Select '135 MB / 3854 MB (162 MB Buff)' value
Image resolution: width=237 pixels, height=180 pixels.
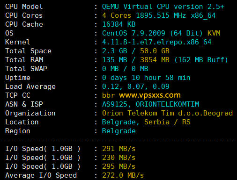point(165,60)
